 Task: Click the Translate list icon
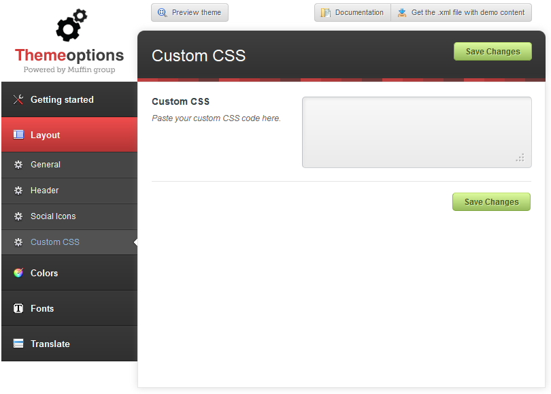coord(18,344)
